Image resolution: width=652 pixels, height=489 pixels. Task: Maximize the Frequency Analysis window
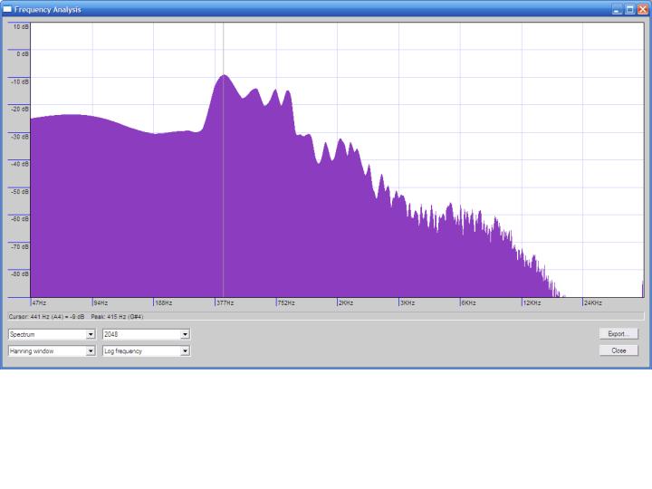[x=630, y=9]
